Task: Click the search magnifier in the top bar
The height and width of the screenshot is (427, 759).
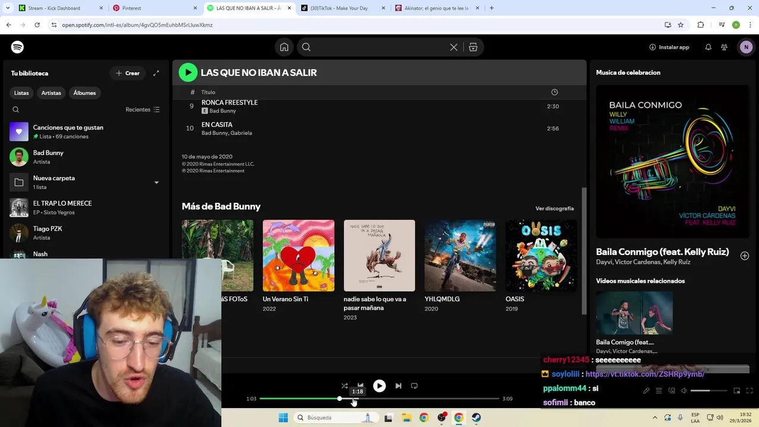Action: coord(306,47)
